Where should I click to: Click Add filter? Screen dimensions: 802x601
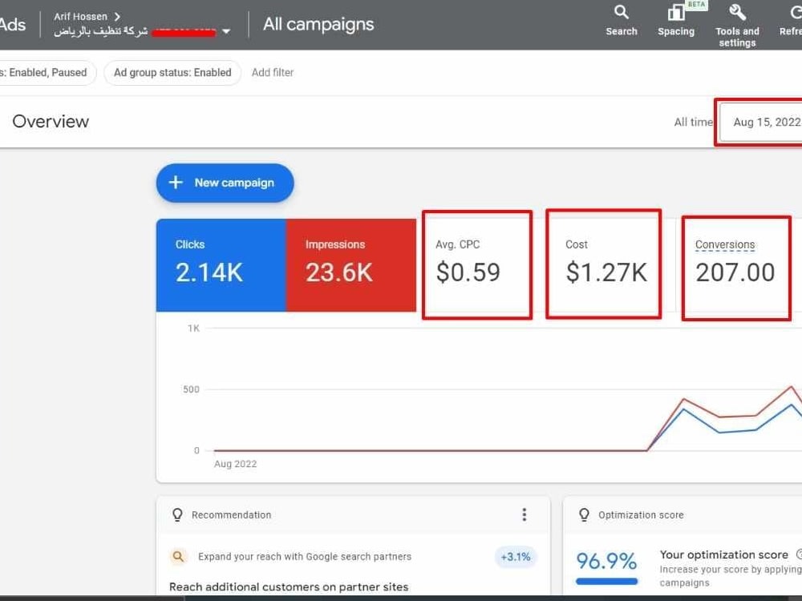pos(273,73)
